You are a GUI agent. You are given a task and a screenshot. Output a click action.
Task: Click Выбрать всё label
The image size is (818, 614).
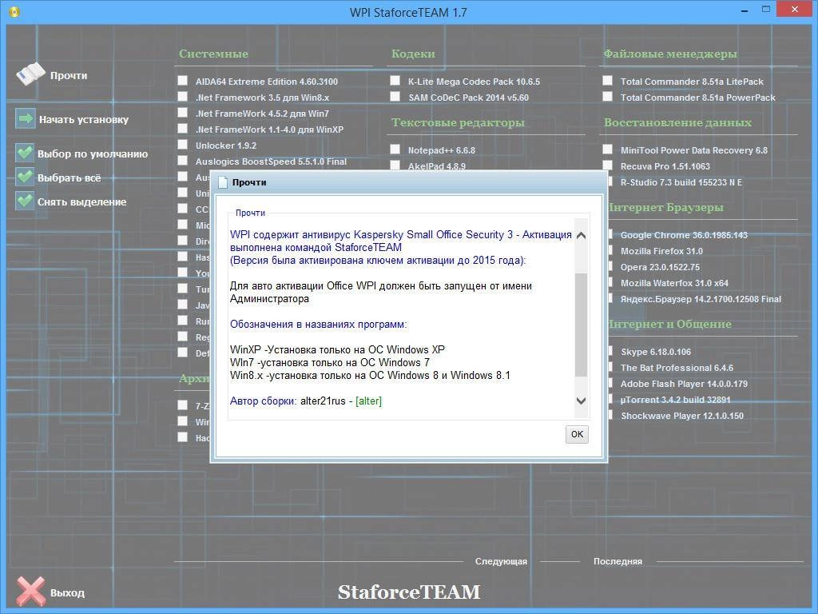pos(69,178)
